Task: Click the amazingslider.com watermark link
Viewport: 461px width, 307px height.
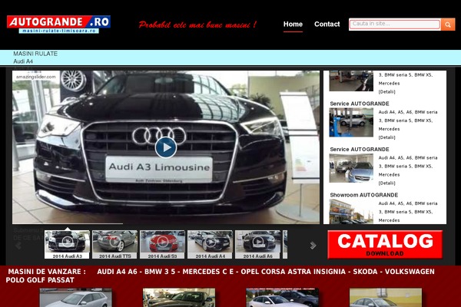Action: pos(35,77)
